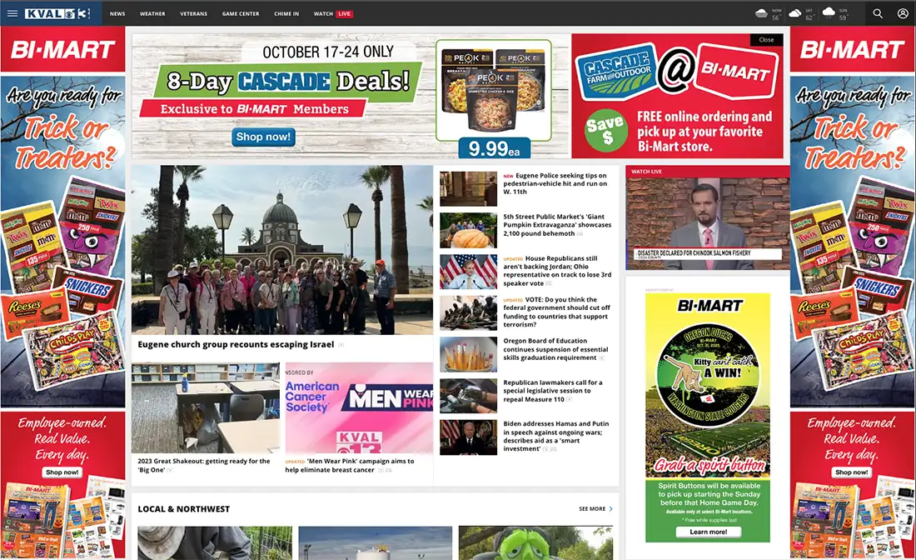
Task: Open the hamburger menu icon
Action: coord(12,12)
